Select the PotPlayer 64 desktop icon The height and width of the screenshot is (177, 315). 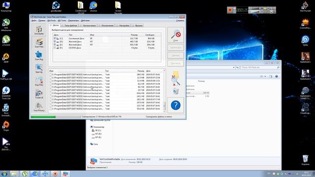tap(6, 75)
